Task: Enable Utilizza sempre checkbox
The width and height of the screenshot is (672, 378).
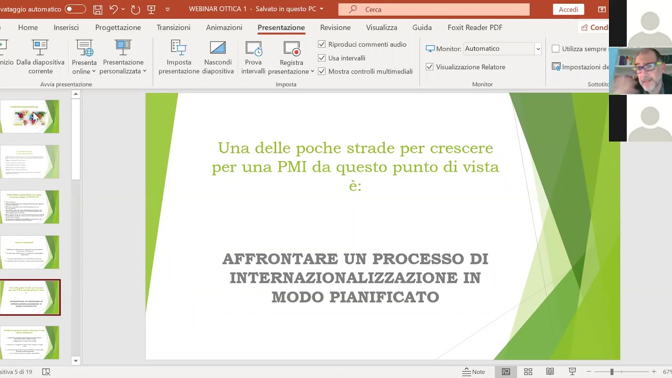Action: tap(555, 49)
